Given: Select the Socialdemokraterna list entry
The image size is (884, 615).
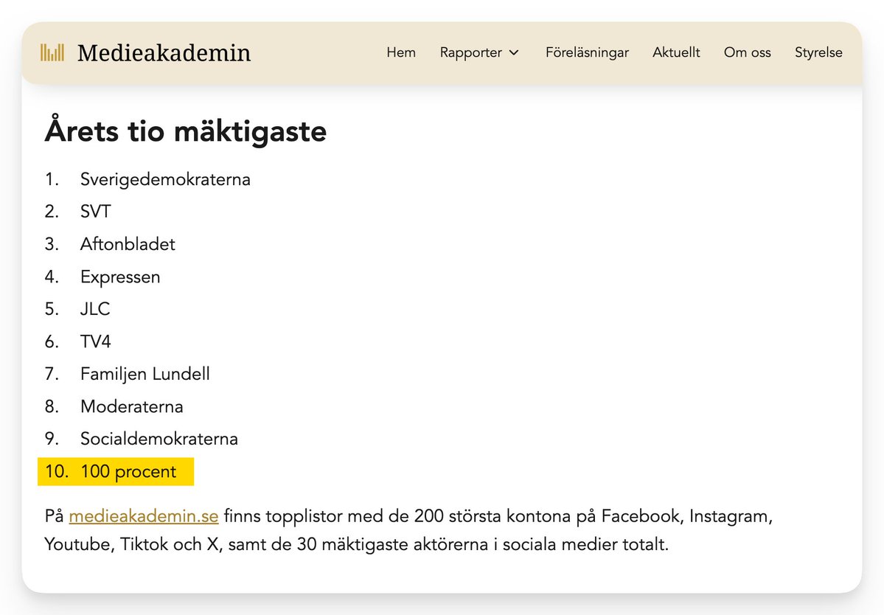Looking at the screenshot, I should (159, 439).
